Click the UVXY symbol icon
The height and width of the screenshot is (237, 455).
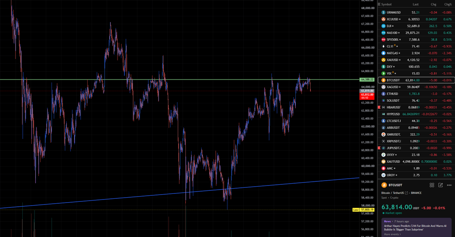[x=383, y=155]
